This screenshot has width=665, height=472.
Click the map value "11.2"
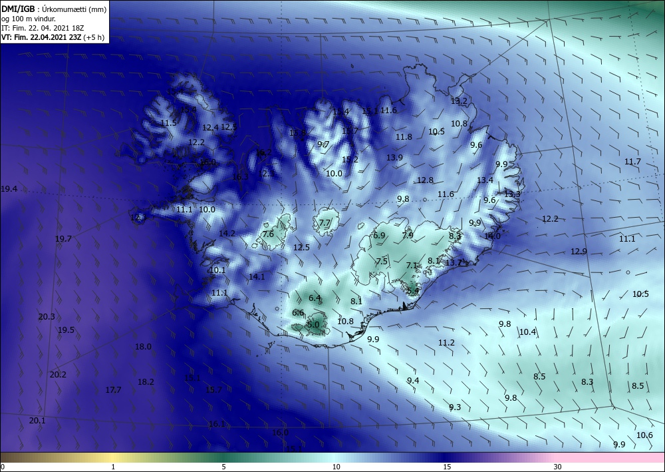tap(446, 343)
